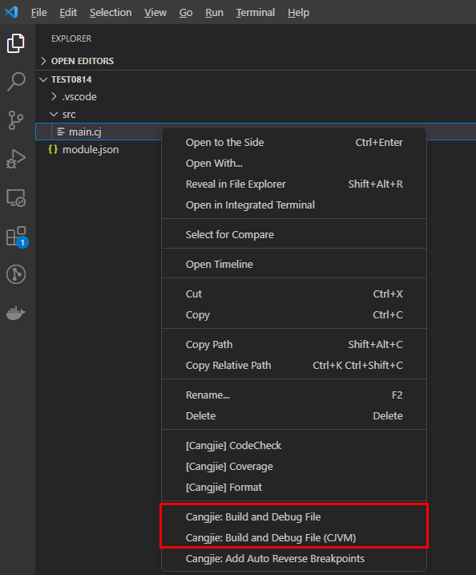This screenshot has height=575, width=476.
Task: Open the Explorer view in activity bar
Action: point(16,43)
